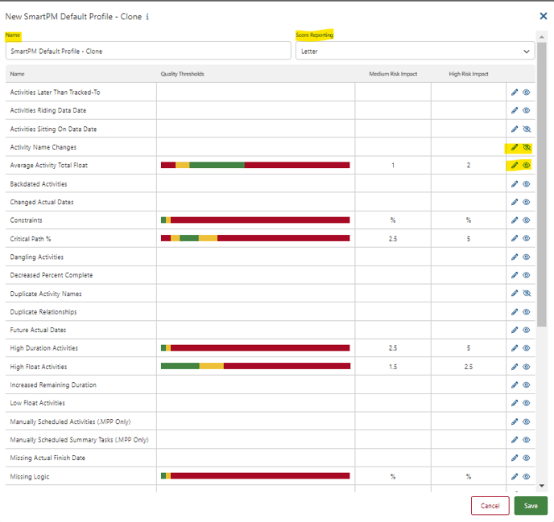This screenshot has width=554, height=522.
Task: Edit the Constraints metric thresholds
Action: pos(515,220)
